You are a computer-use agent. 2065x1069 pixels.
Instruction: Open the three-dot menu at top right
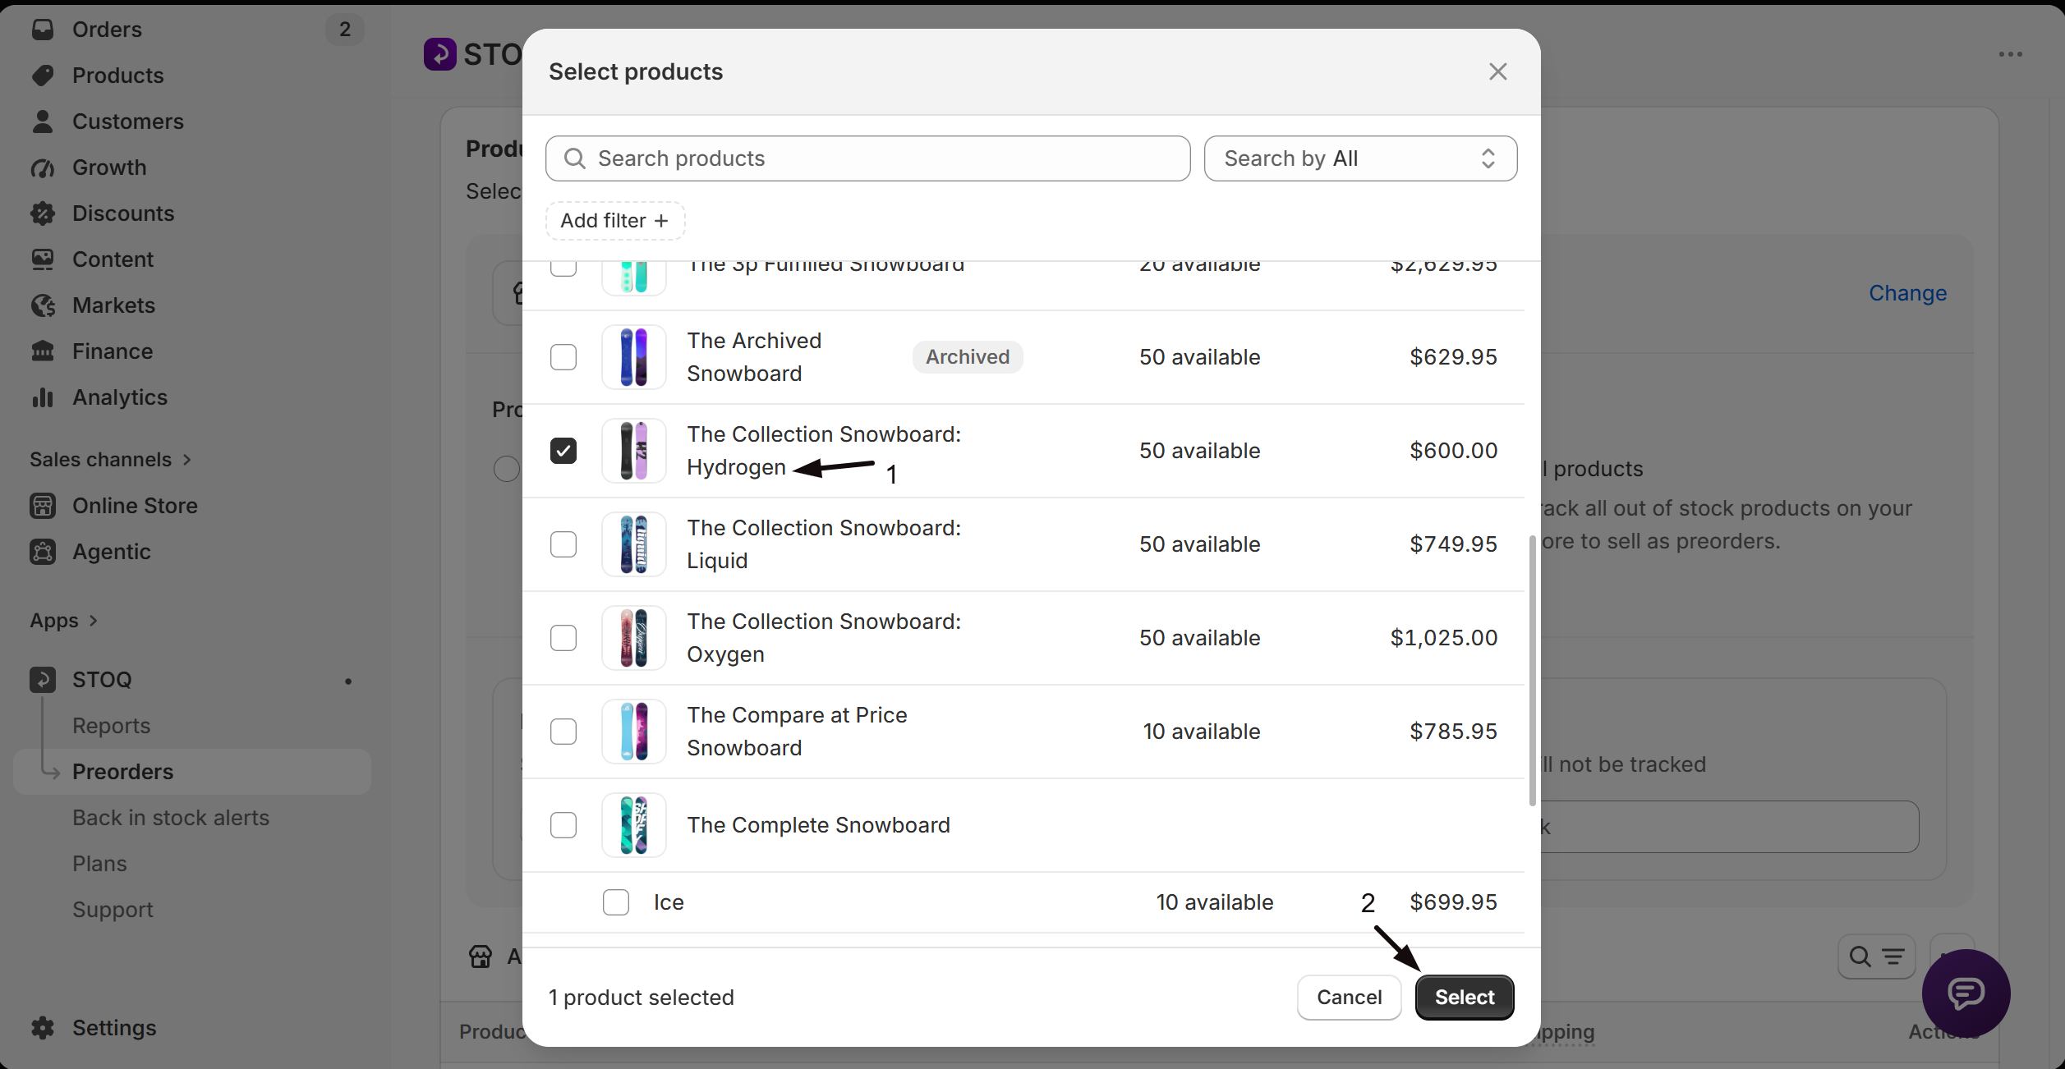pos(2010,55)
